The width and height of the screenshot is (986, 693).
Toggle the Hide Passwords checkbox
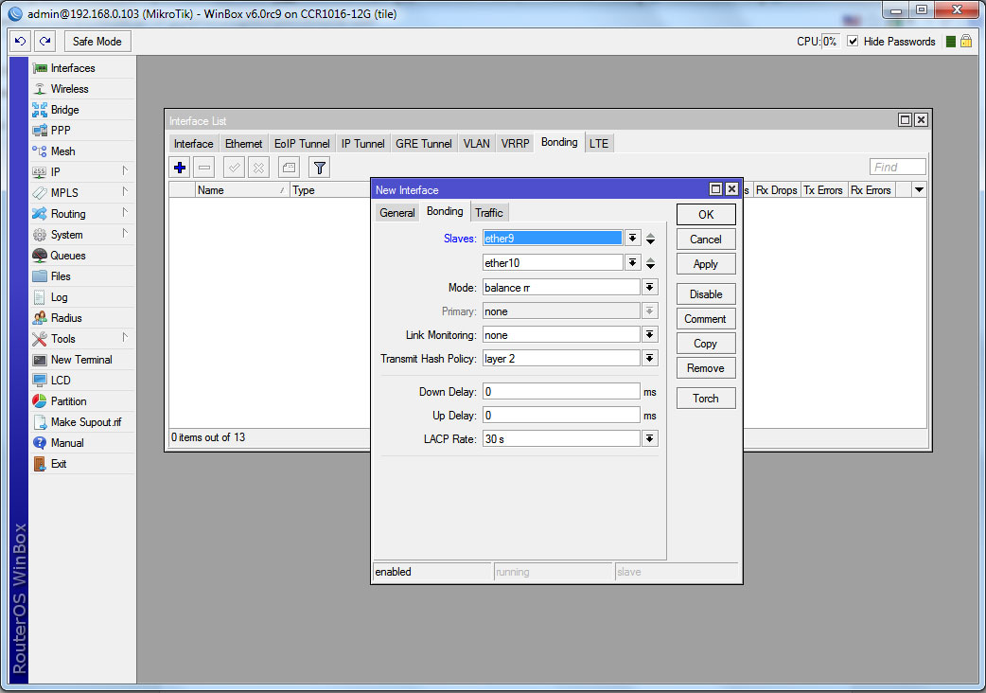pyautogui.click(x=852, y=41)
